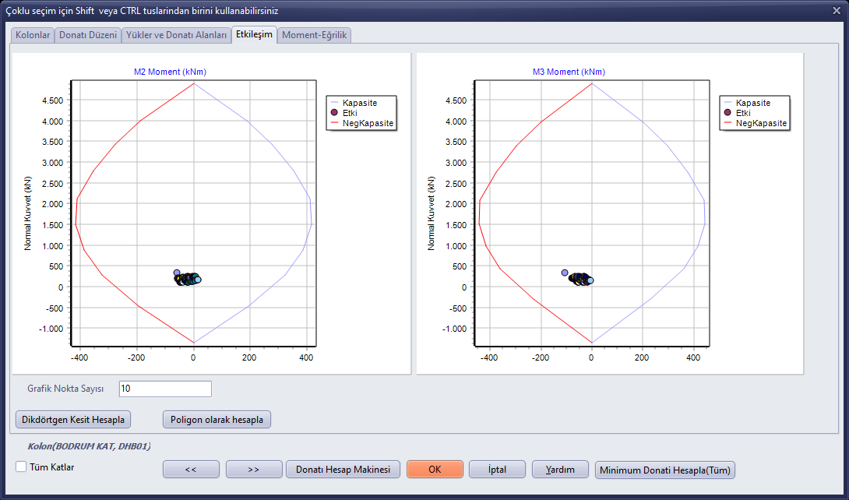Click Poligon olarak hesapla button
This screenshot has height=500, width=849.
click(217, 419)
